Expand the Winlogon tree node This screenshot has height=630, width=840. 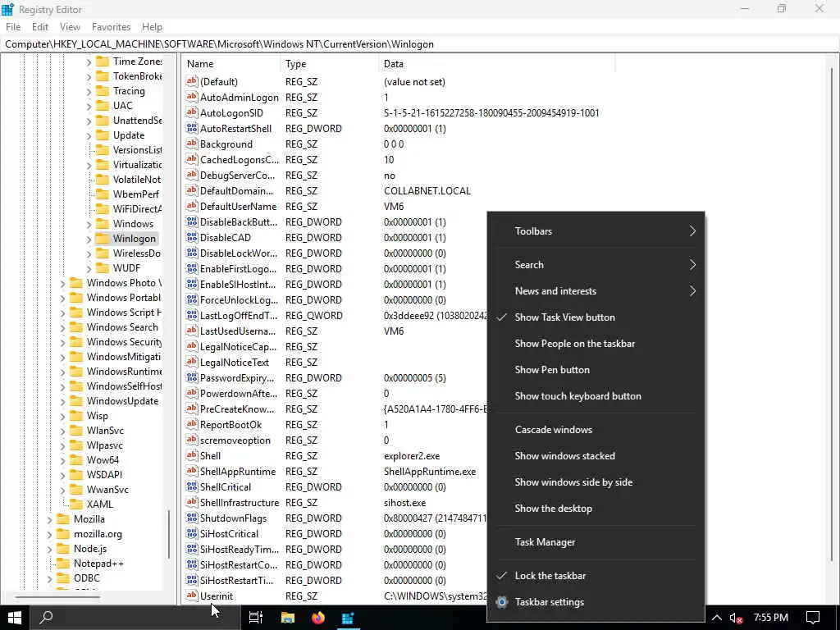coord(89,239)
